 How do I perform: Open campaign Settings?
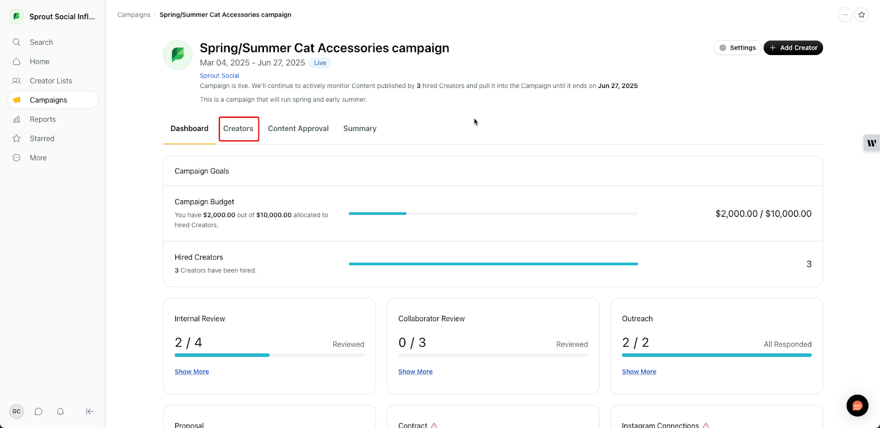coord(738,48)
